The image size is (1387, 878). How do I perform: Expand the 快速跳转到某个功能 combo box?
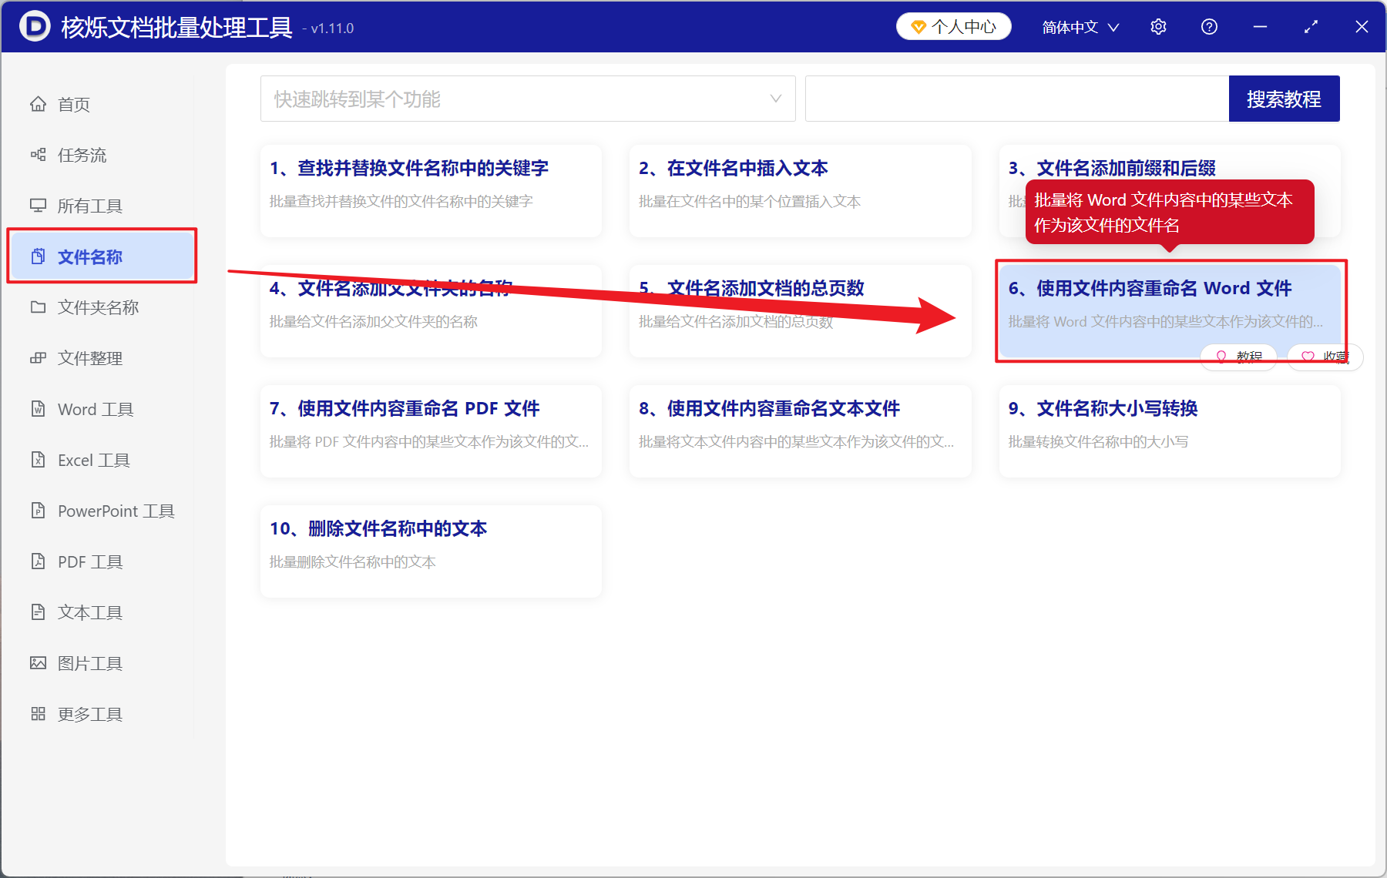528,99
